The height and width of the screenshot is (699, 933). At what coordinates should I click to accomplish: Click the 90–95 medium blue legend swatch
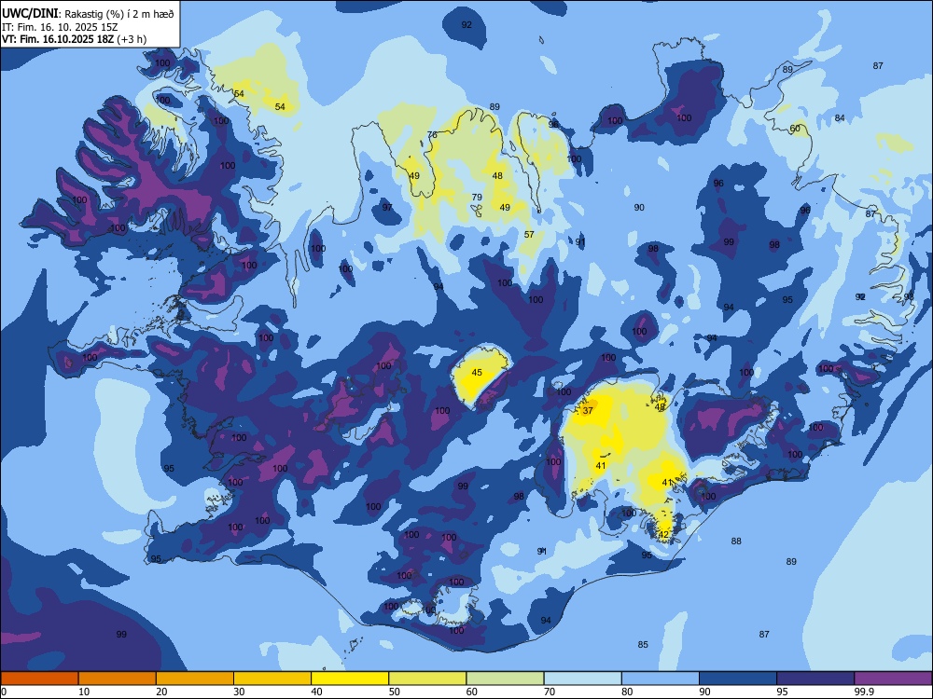click(x=738, y=678)
